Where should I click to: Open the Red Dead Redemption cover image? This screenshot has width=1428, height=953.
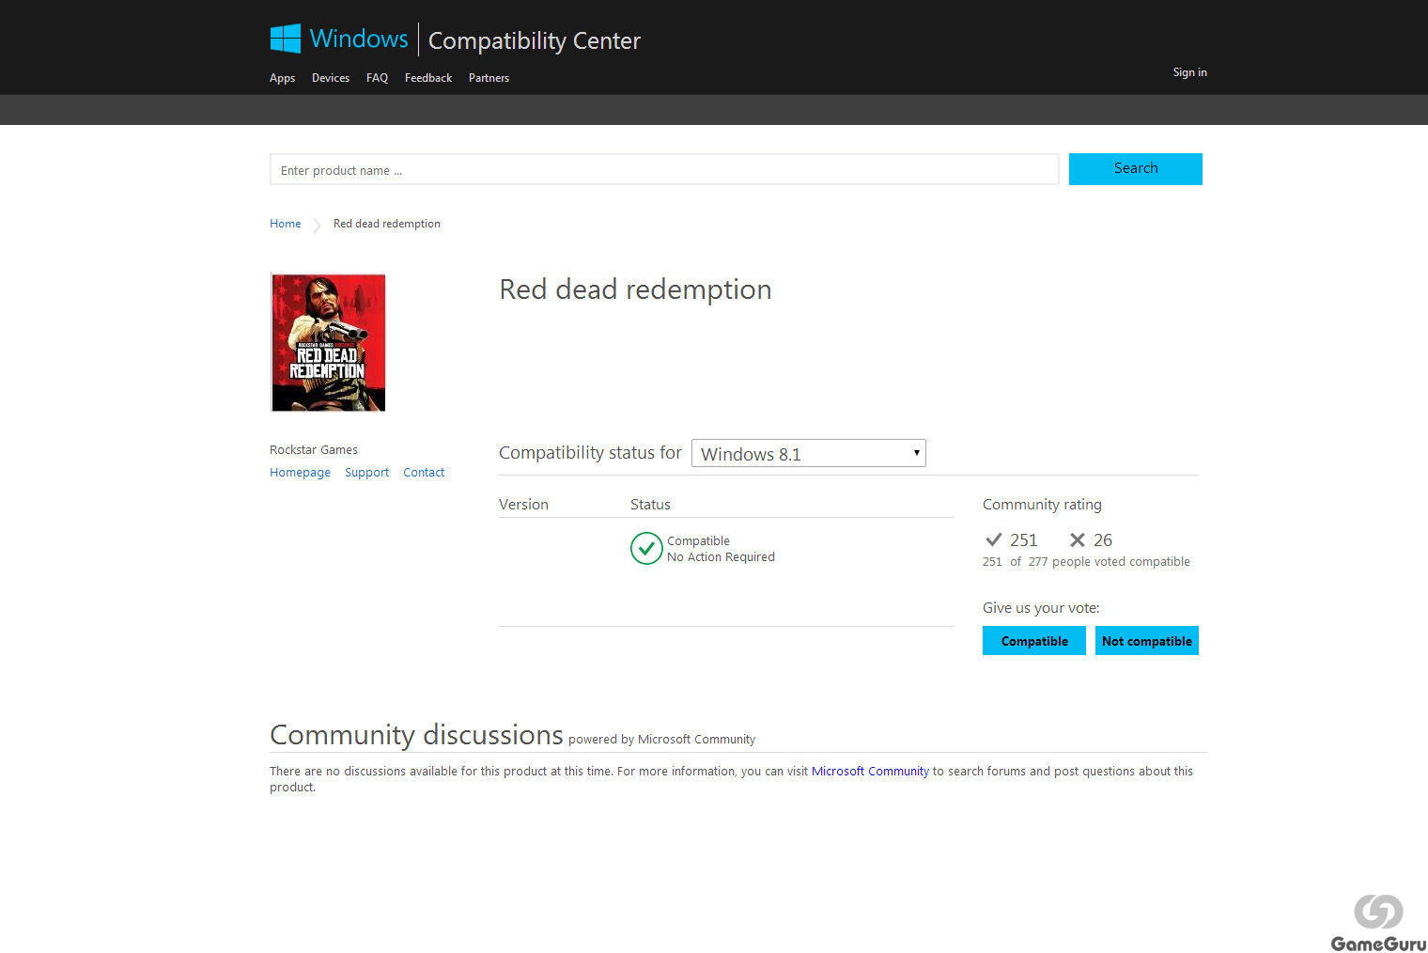pyautogui.click(x=328, y=342)
